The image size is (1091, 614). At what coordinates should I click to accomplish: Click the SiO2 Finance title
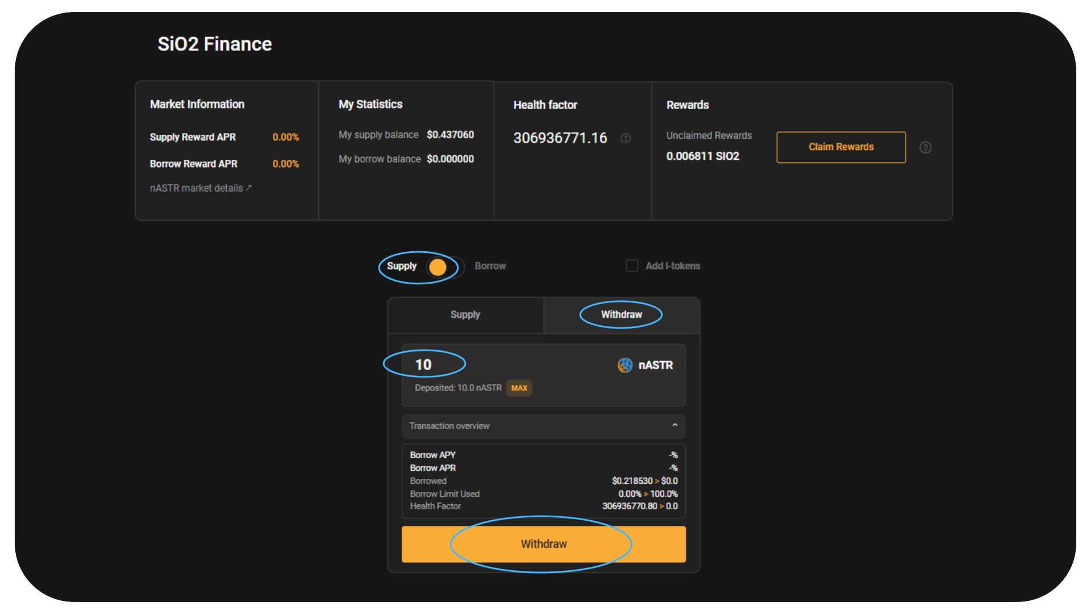214,44
